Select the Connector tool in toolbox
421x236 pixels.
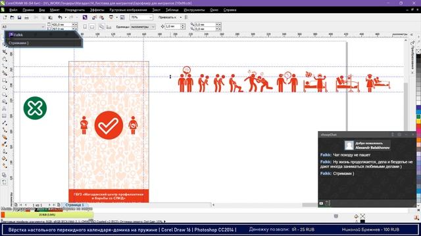point(5,130)
